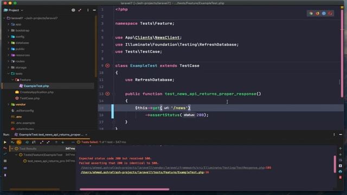Close the ExampleTest run tab
This screenshot has width=347, height=195.
click(x=86, y=134)
